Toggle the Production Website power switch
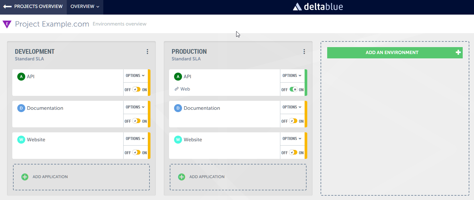This screenshot has width=474, height=200. coord(293,153)
